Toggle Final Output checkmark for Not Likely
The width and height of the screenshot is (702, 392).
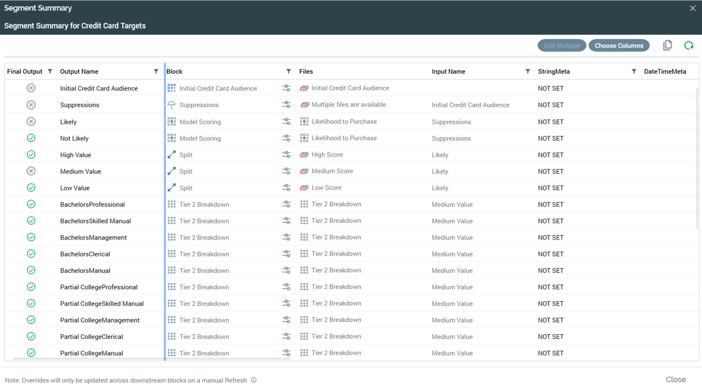point(31,138)
